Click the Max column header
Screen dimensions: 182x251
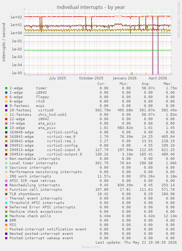(x=168, y=84)
